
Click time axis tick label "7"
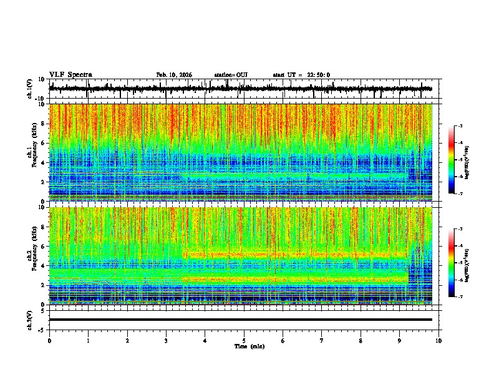click(x=322, y=341)
